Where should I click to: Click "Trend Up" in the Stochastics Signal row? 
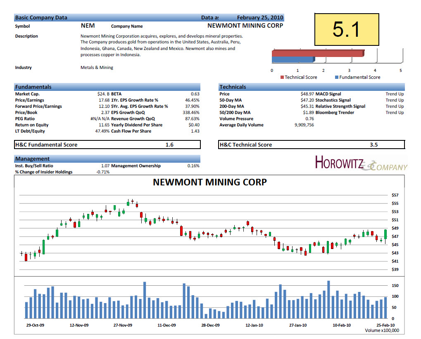click(x=395, y=100)
